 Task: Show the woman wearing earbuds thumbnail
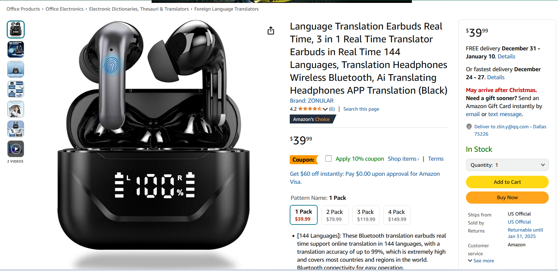pos(16,109)
